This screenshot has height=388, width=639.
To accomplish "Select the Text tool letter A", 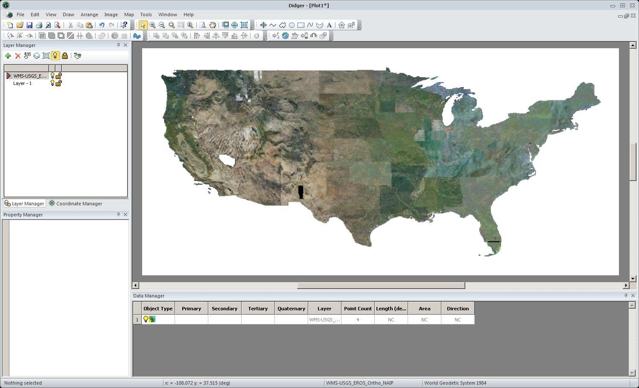I will point(329,25).
